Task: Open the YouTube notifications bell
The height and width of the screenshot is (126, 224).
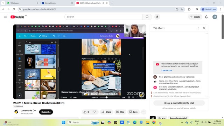Action: click(x=206, y=17)
